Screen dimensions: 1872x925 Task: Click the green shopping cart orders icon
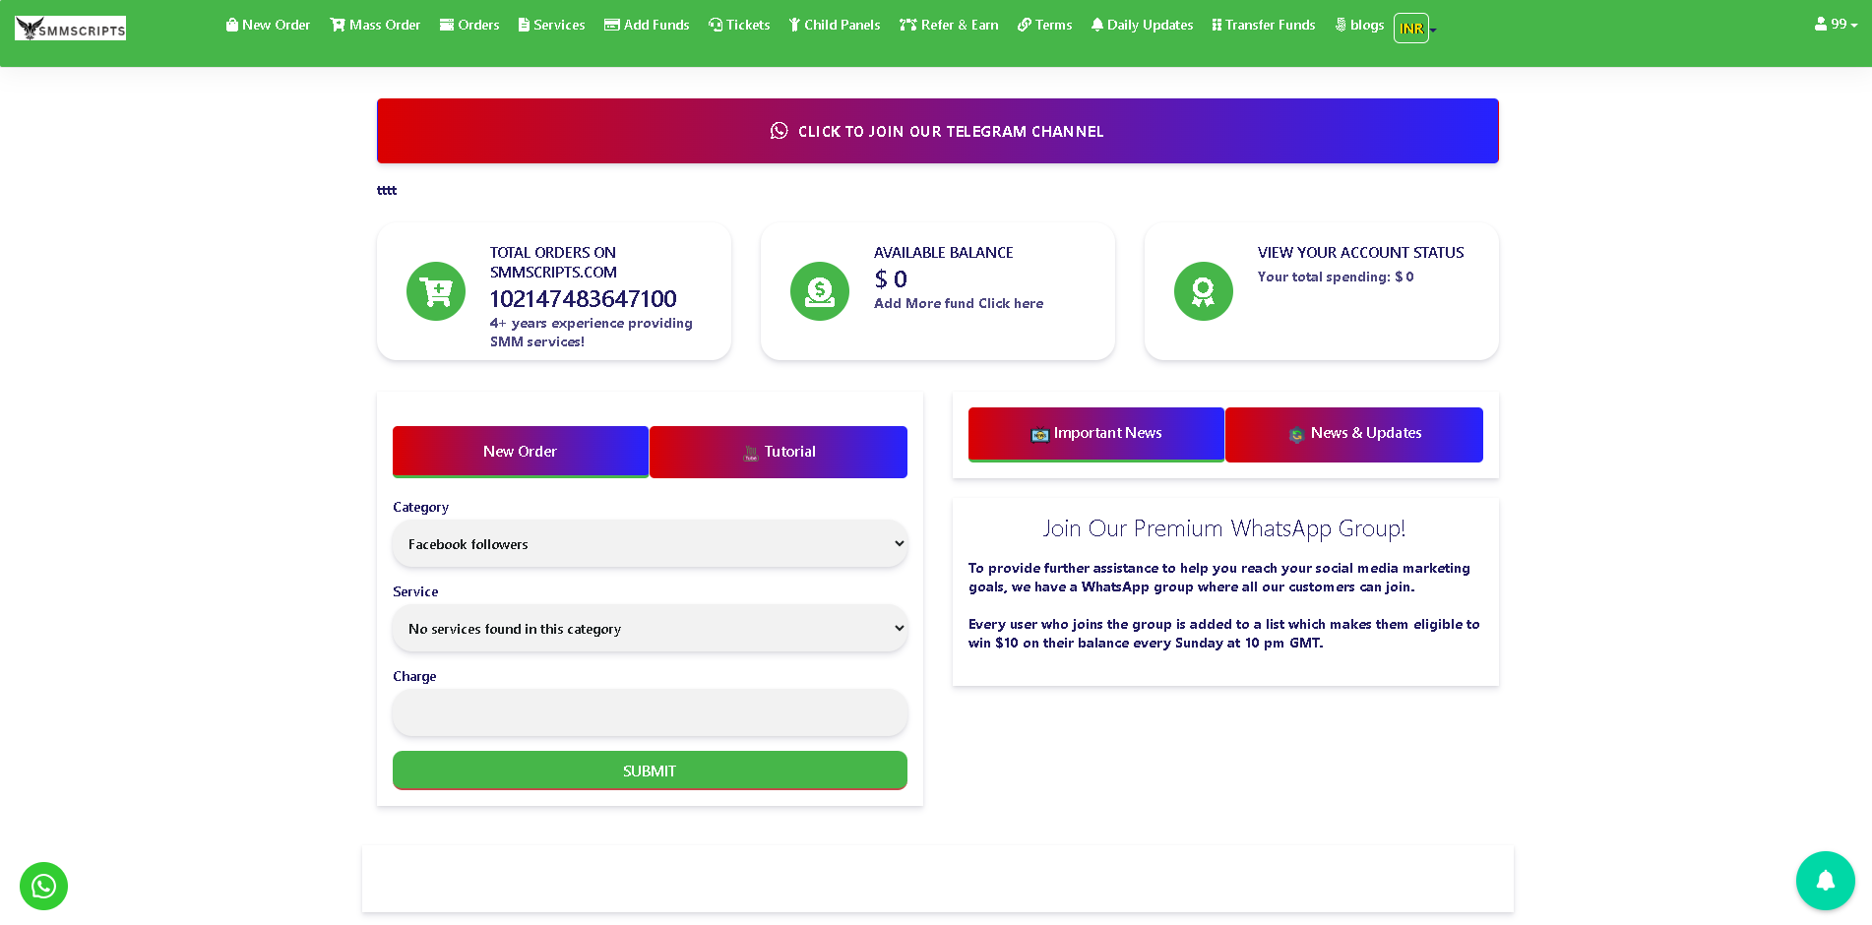[x=436, y=291]
